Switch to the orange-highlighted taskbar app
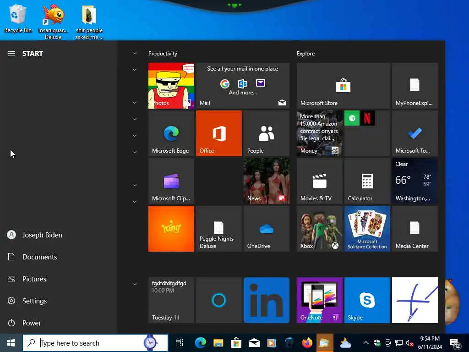Screen dimensions: 469x352 click(325, 343)
